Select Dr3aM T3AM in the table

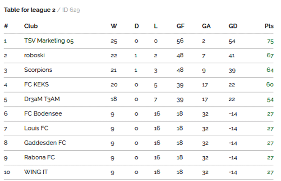tap(42, 99)
